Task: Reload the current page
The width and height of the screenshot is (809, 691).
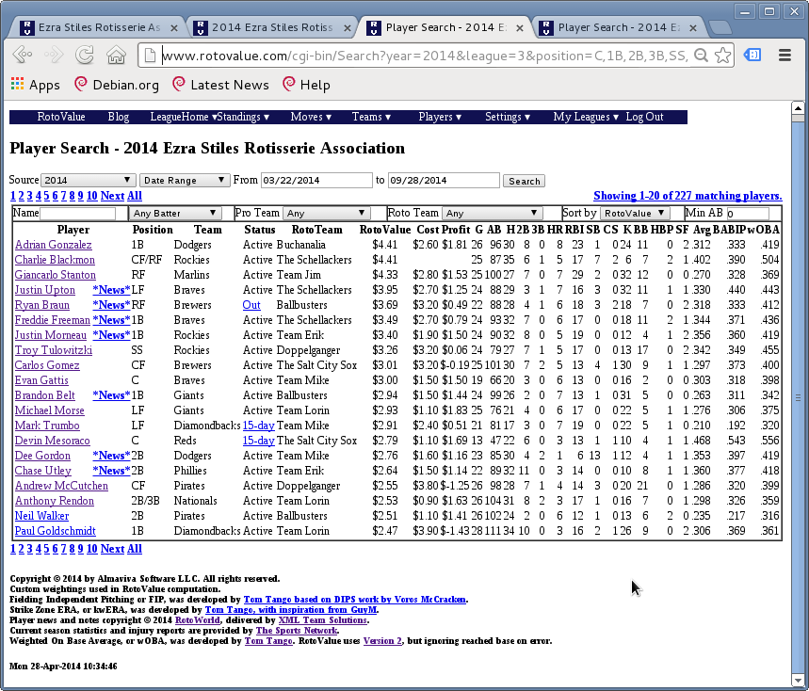Action: (85, 55)
